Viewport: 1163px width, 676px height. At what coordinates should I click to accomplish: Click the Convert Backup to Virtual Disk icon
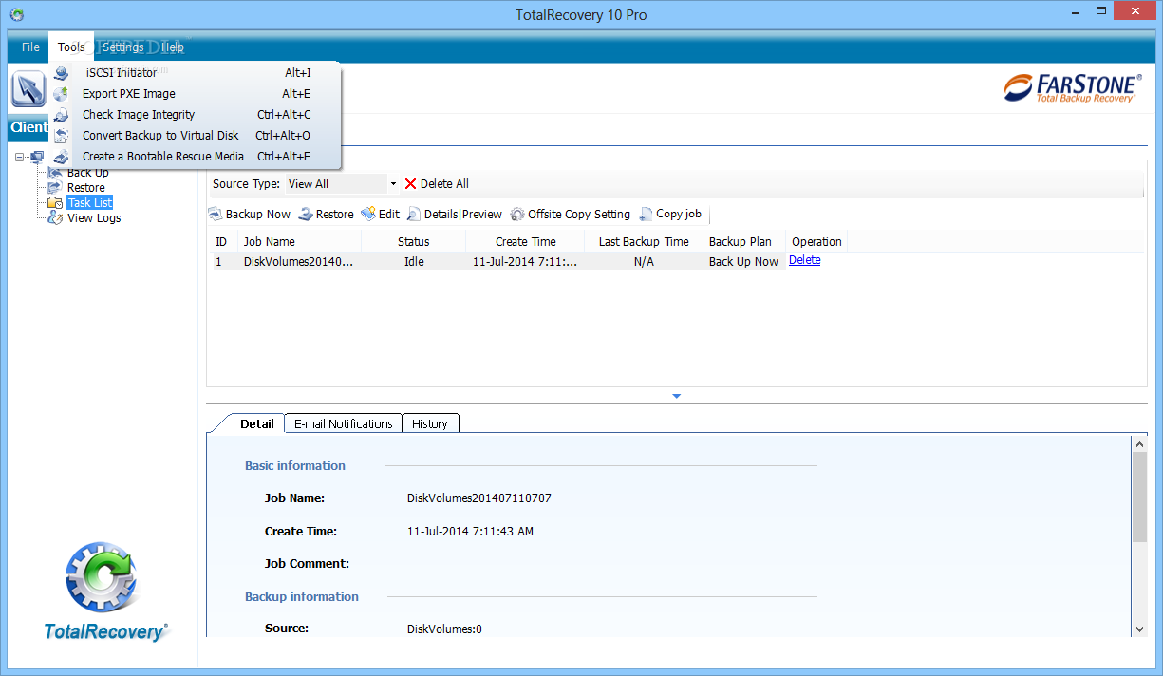(62, 136)
